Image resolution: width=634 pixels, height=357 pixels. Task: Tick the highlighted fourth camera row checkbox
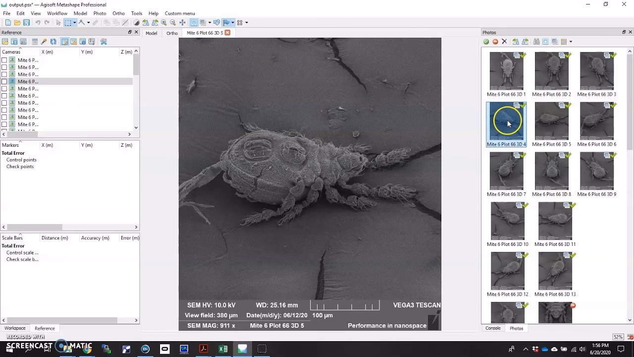click(4, 81)
